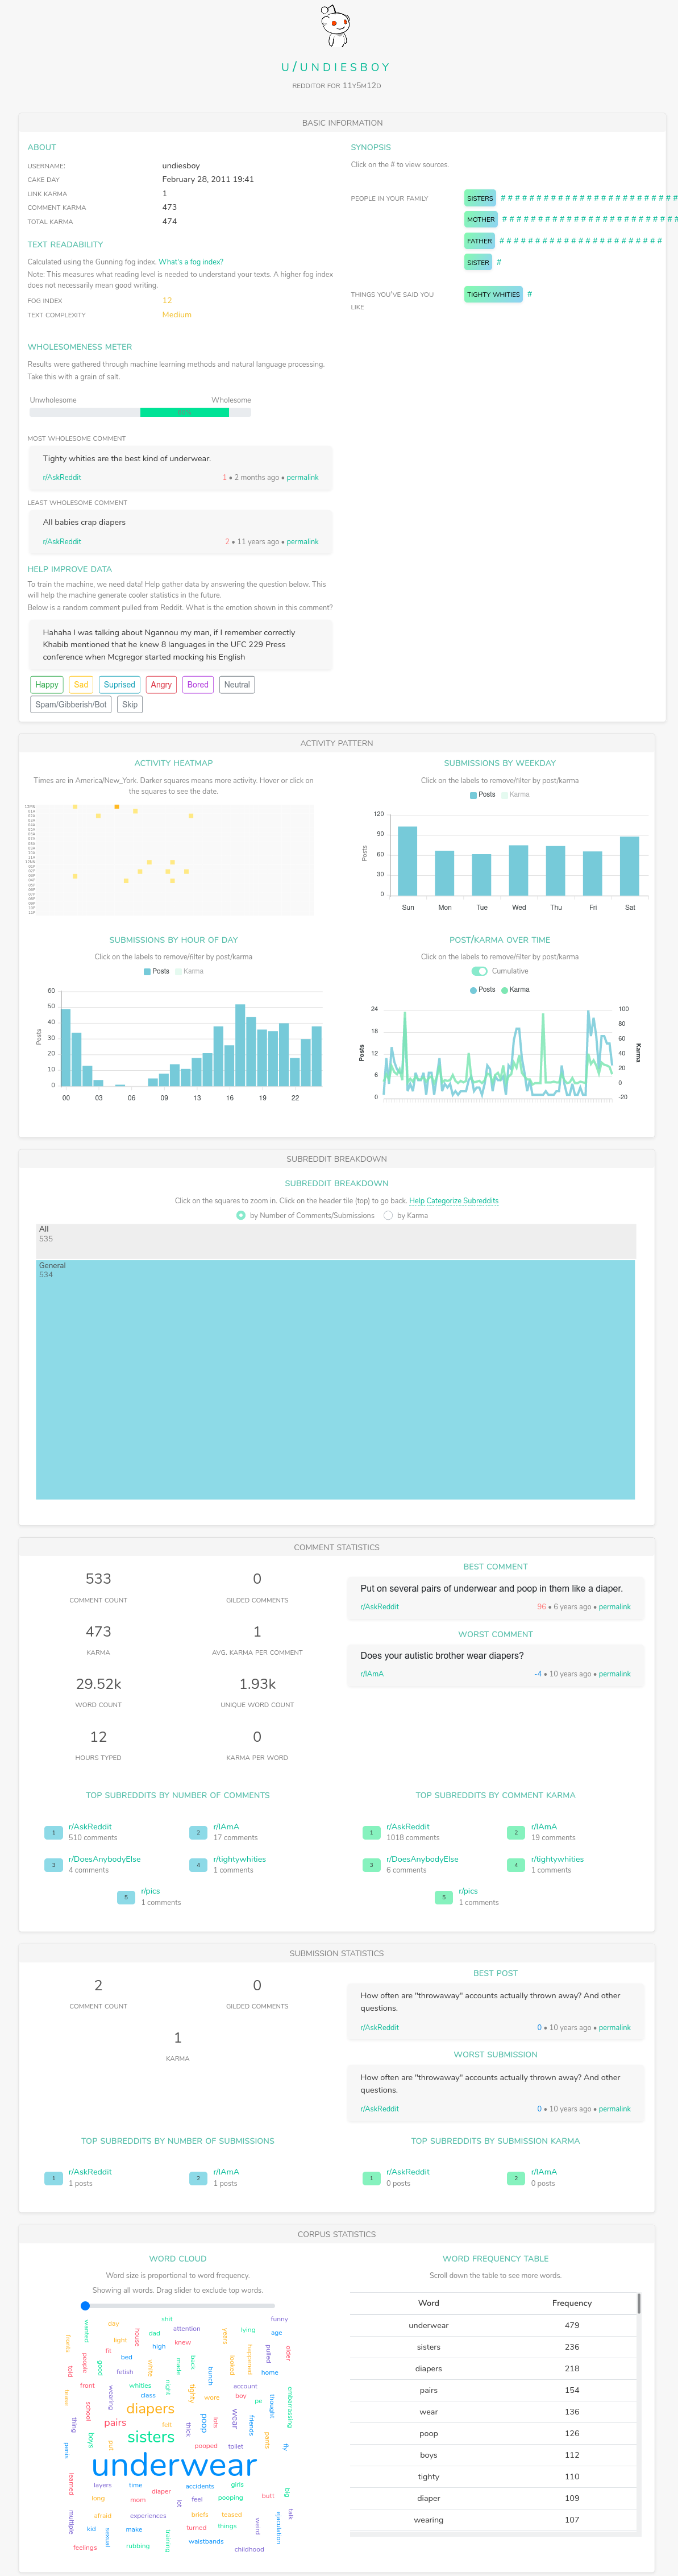Image resolution: width=678 pixels, height=2576 pixels.
Task: Click rank 1 badge beside r/AskReddit 1018 comments
Action: (x=371, y=1832)
